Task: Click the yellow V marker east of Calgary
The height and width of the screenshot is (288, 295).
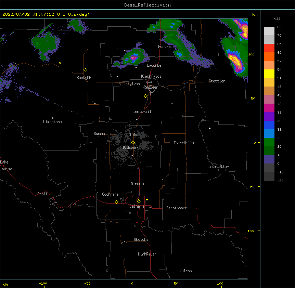Action: 147,200
